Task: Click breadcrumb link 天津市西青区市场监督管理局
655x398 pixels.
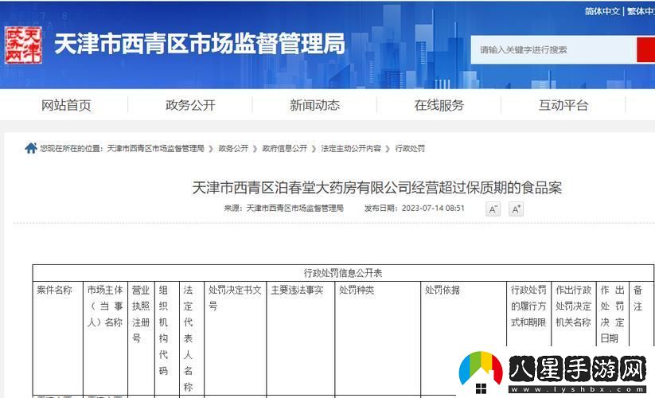Action: [x=156, y=148]
